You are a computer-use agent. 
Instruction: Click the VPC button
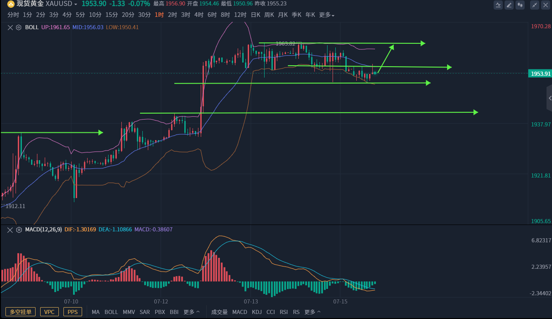pos(49,312)
